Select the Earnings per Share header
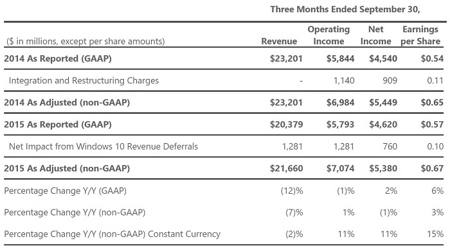 point(420,35)
